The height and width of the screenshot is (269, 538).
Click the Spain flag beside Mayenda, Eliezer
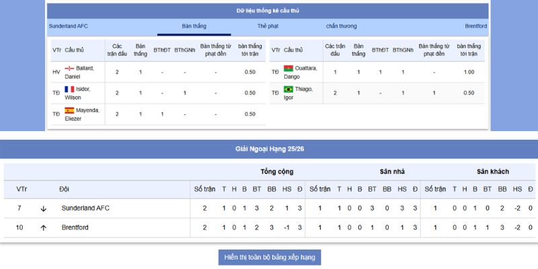coord(69,110)
